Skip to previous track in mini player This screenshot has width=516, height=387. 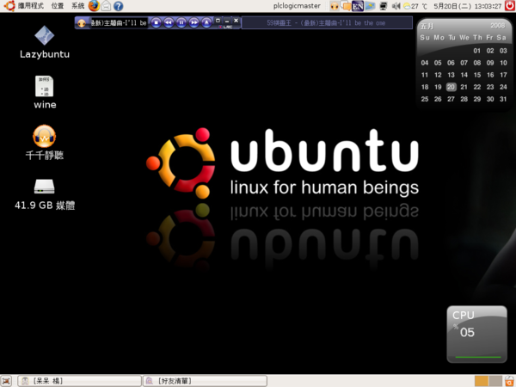[x=169, y=22]
